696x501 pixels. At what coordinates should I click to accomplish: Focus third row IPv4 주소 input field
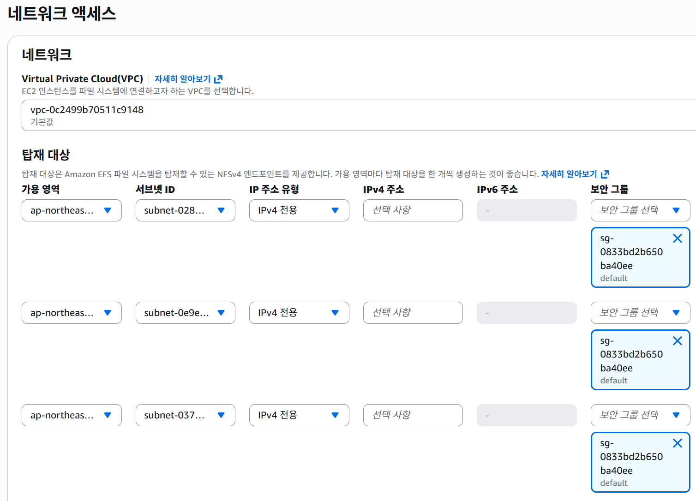[x=413, y=415]
